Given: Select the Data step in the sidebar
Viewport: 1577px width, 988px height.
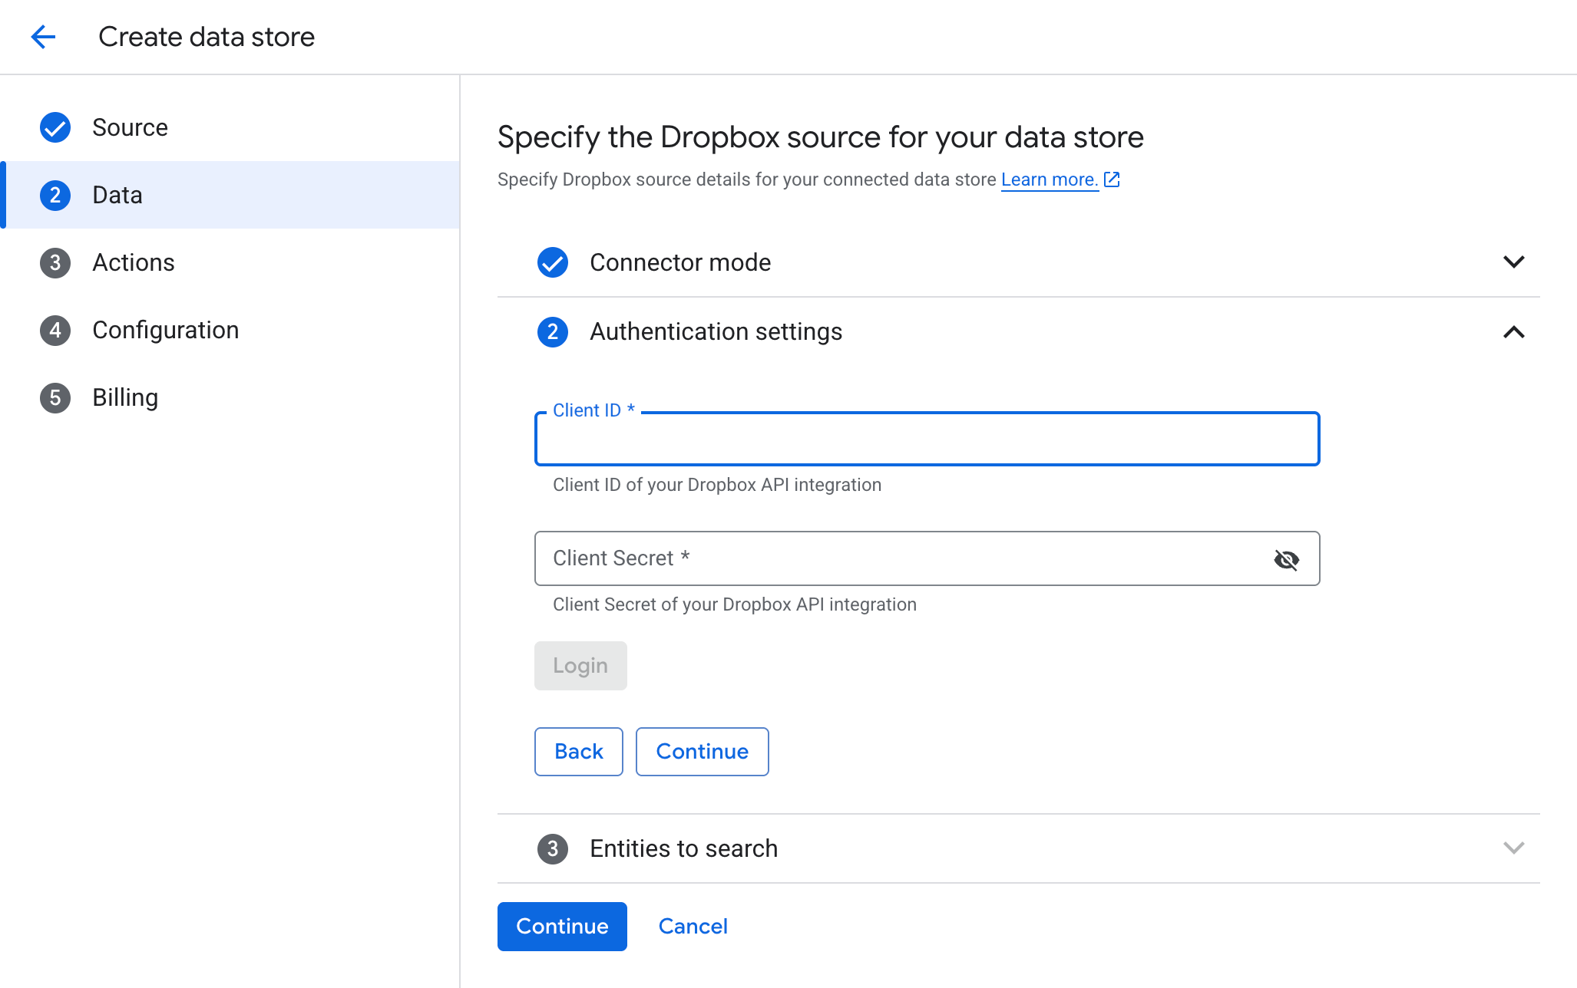Looking at the screenshot, I should coord(117,195).
